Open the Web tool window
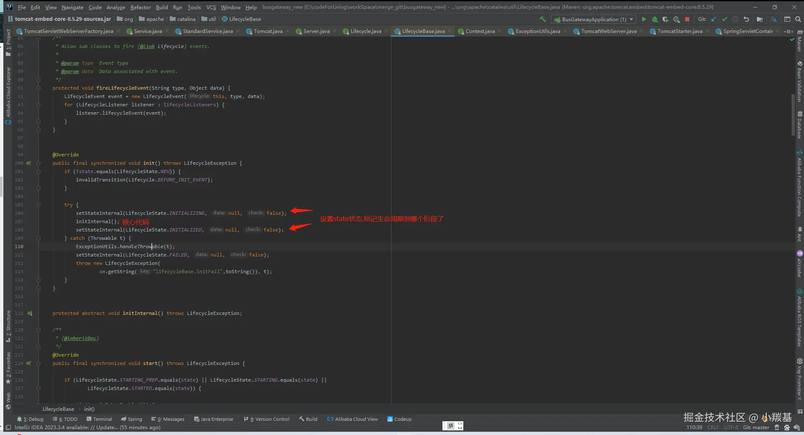Image resolution: width=804 pixels, height=435 pixels. point(8,401)
